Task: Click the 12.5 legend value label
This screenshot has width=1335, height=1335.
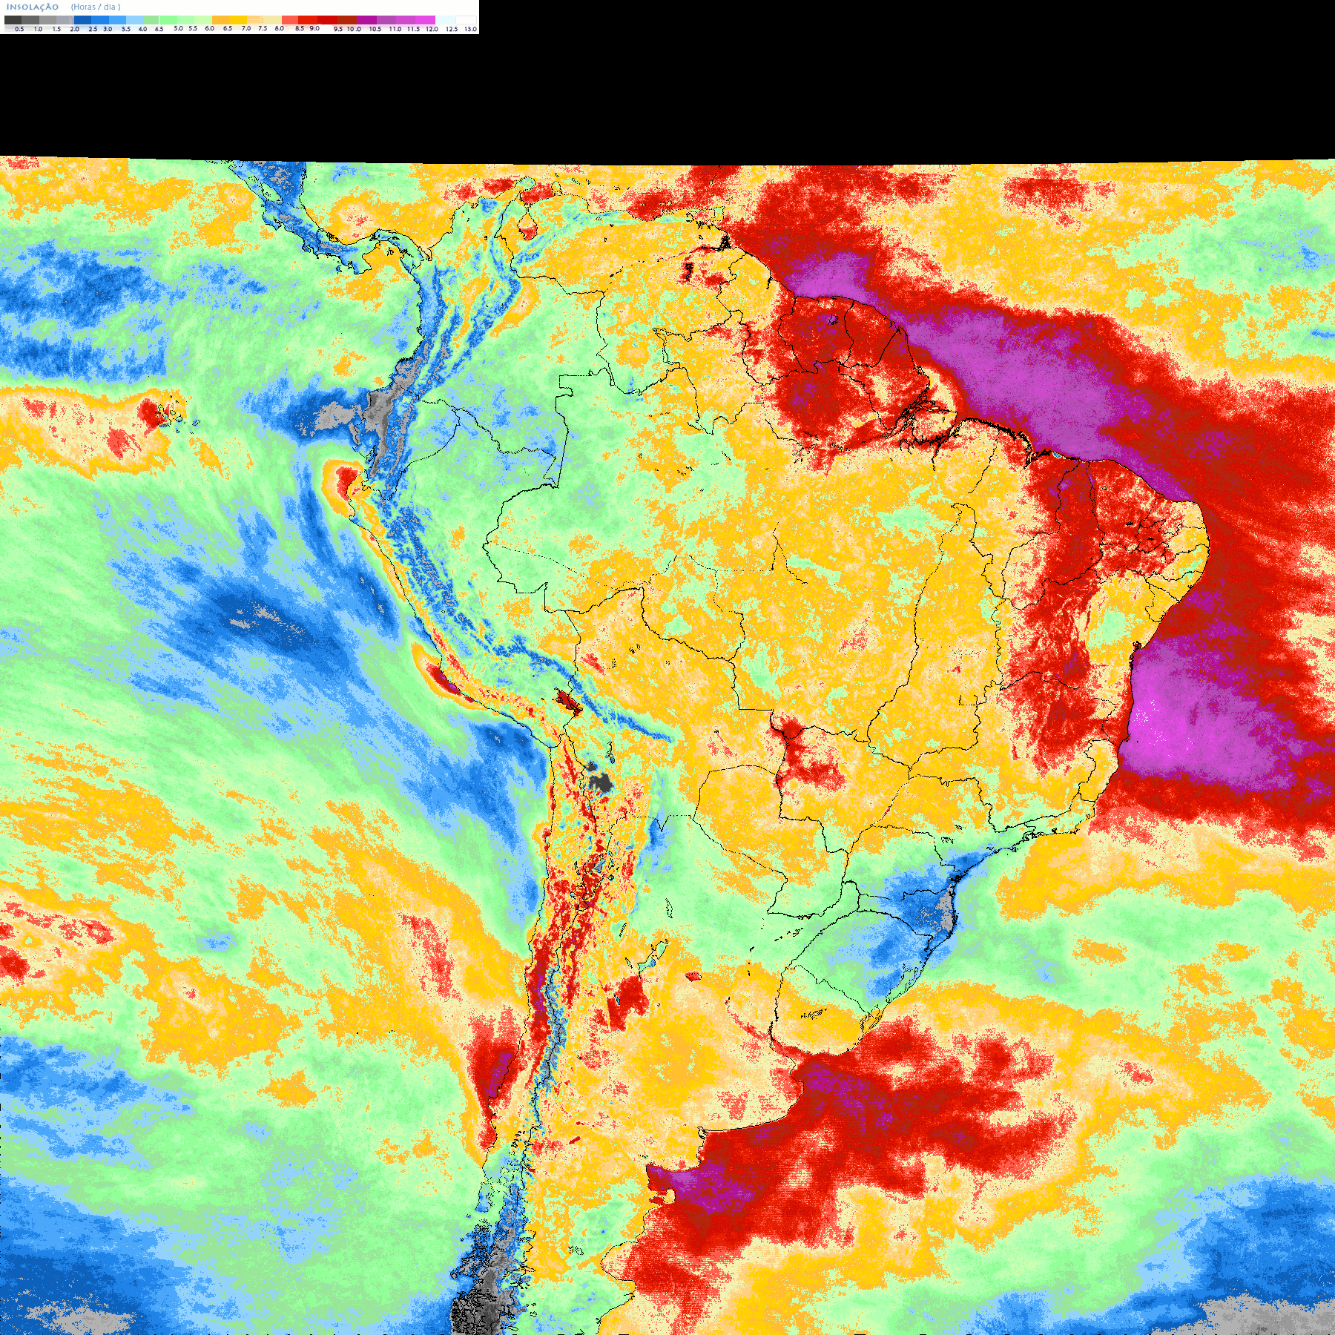Action: click(x=452, y=29)
